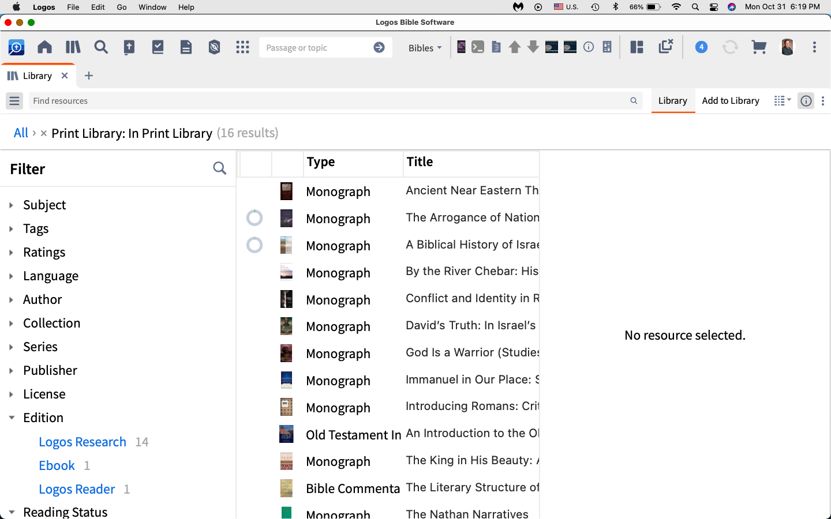Open the Go menu
The image size is (831, 519).
[122, 7]
